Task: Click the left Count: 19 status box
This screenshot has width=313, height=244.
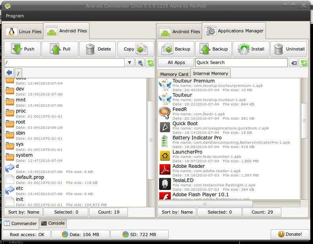Action: tap(108, 212)
